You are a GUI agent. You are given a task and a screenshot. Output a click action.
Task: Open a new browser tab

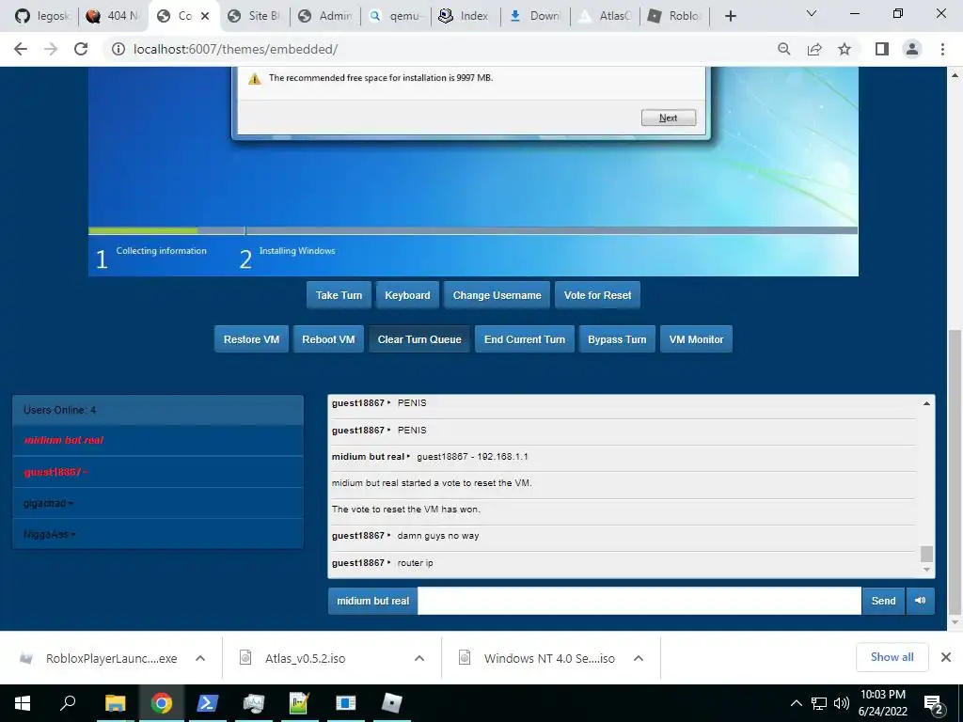click(x=730, y=16)
